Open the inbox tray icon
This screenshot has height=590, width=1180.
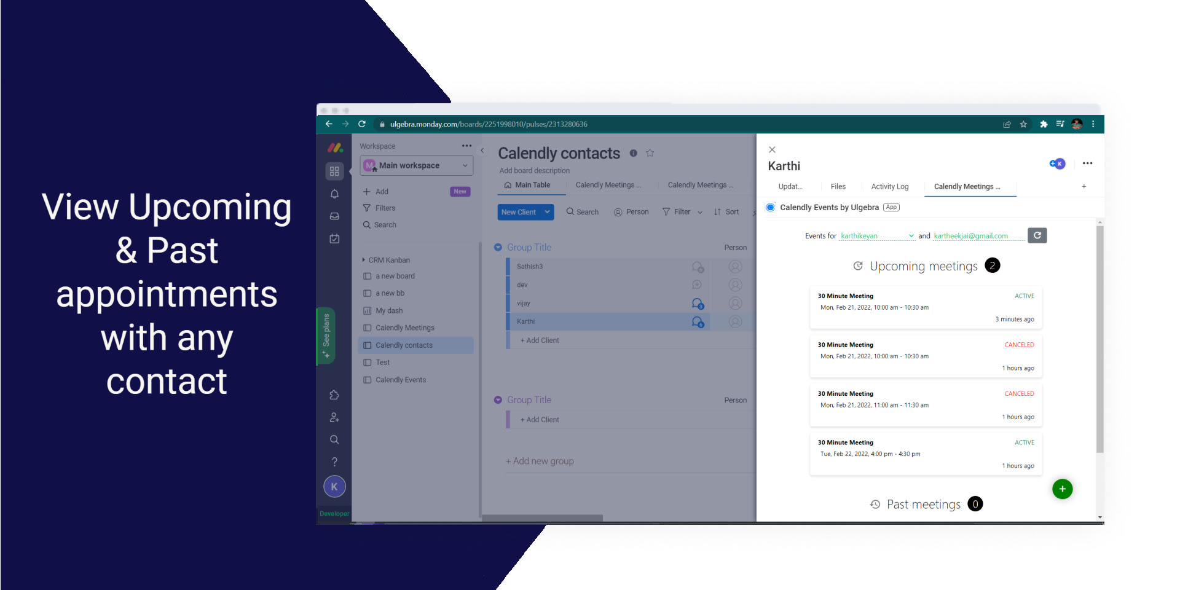(334, 216)
